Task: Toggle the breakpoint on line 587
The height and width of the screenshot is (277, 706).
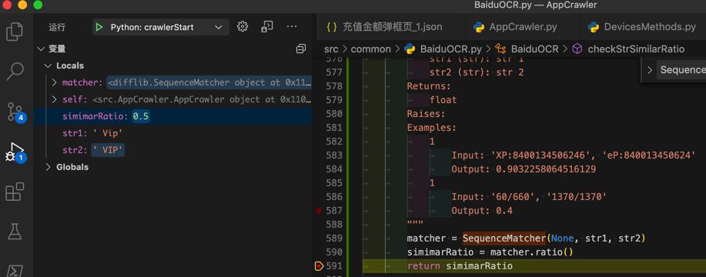Action: click(319, 211)
